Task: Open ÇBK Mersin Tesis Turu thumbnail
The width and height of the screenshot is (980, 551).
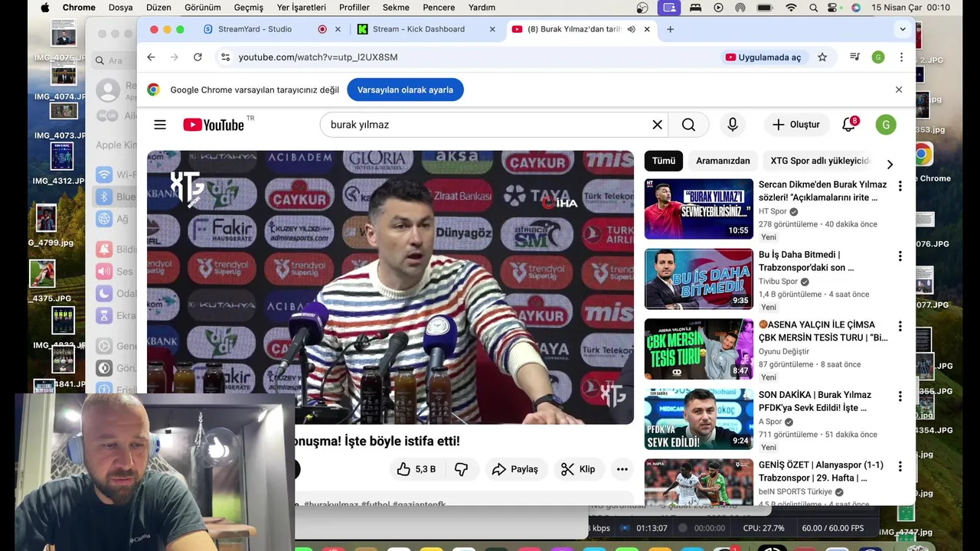Action: coord(698,349)
